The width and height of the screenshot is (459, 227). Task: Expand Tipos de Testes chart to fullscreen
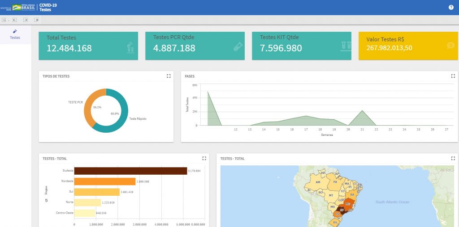pos(169,76)
